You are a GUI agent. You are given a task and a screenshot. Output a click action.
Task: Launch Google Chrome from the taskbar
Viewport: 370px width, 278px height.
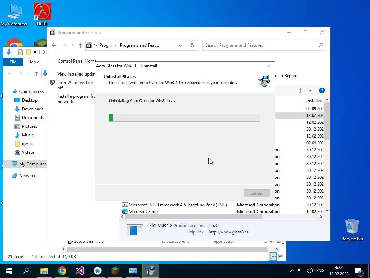(62, 271)
